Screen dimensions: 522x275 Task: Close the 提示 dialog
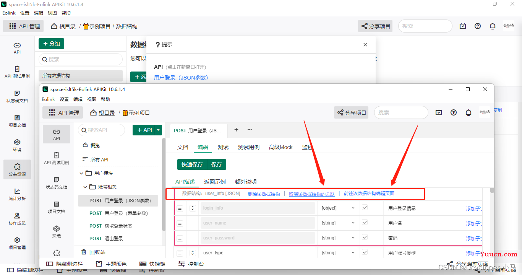[x=365, y=45]
